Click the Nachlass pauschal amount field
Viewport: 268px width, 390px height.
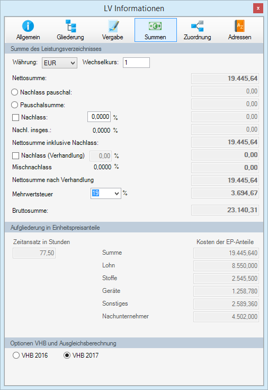[x=225, y=91]
